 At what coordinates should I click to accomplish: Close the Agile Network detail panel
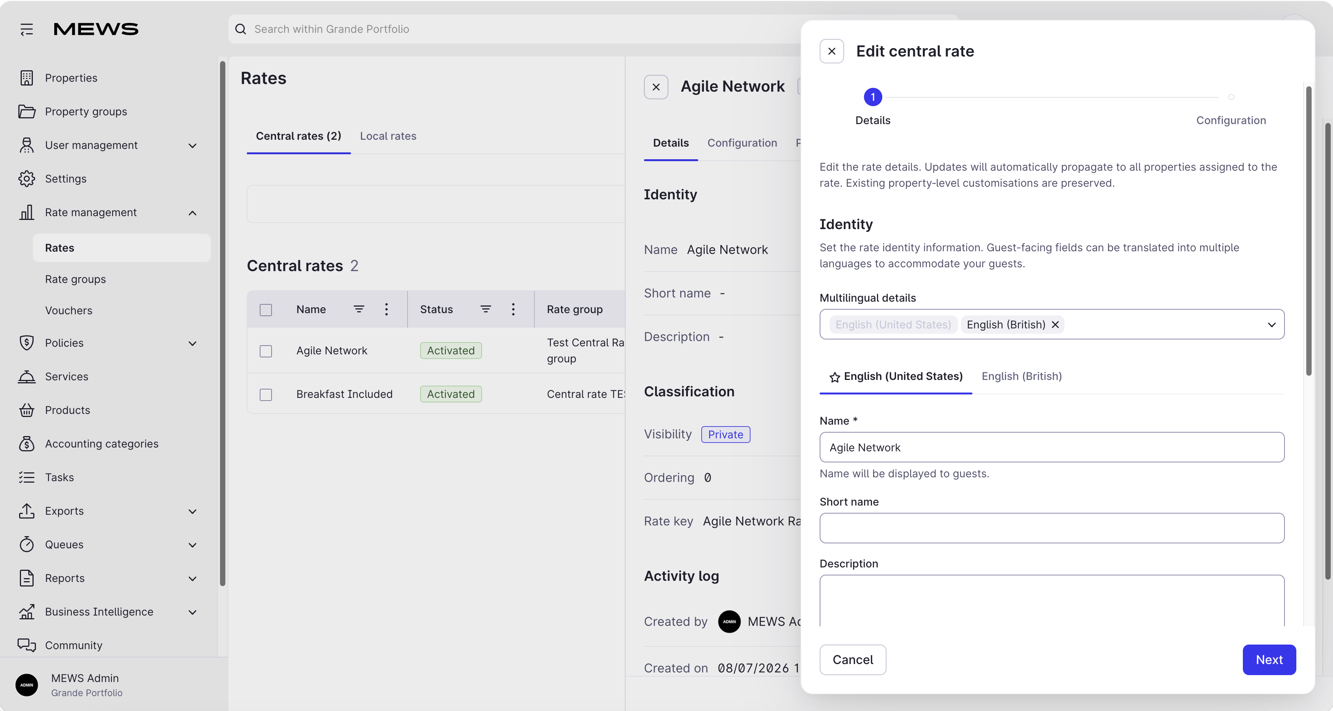tap(656, 87)
